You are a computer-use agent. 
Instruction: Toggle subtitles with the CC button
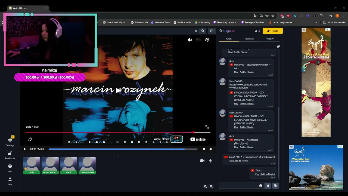coord(198,40)
